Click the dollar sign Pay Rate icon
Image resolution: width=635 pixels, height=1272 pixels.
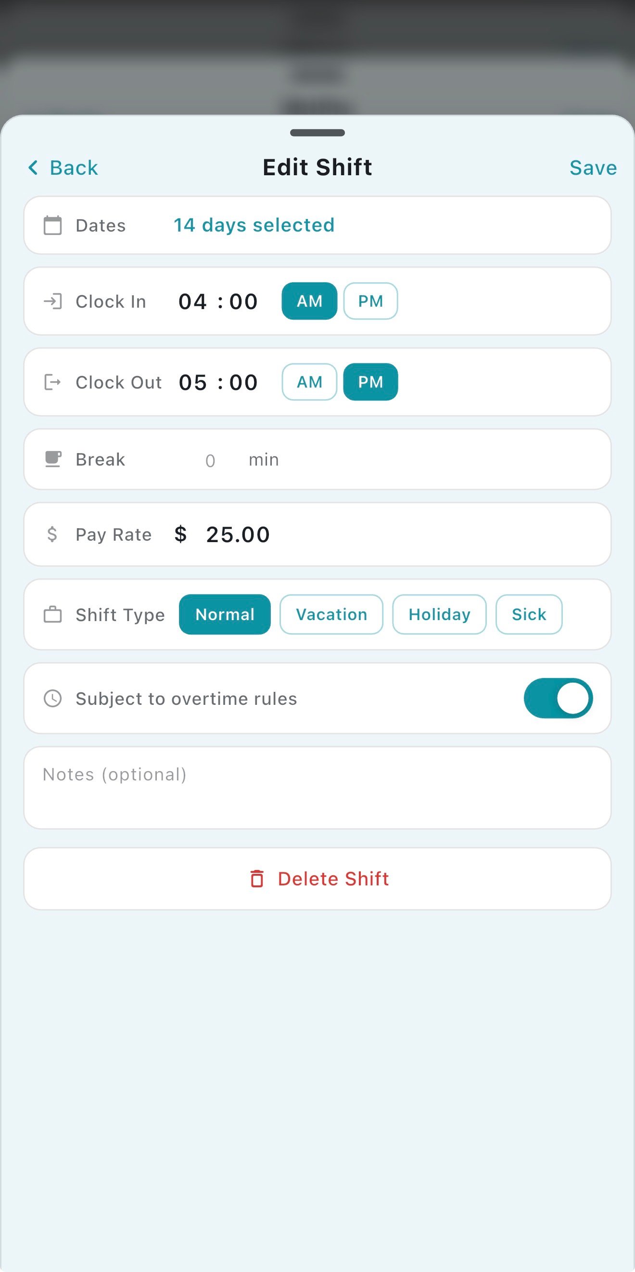coord(52,534)
